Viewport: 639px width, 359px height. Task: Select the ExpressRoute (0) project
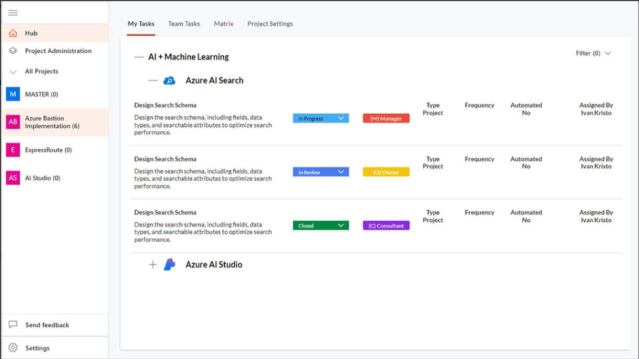pyautogui.click(x=55, y=150)
